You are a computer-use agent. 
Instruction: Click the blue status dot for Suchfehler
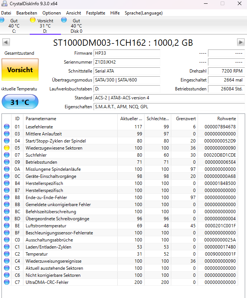coord(7,155)
